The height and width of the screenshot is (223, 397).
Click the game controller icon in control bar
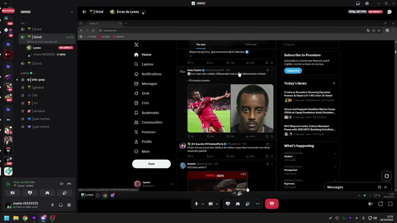[x=238, y=204]
